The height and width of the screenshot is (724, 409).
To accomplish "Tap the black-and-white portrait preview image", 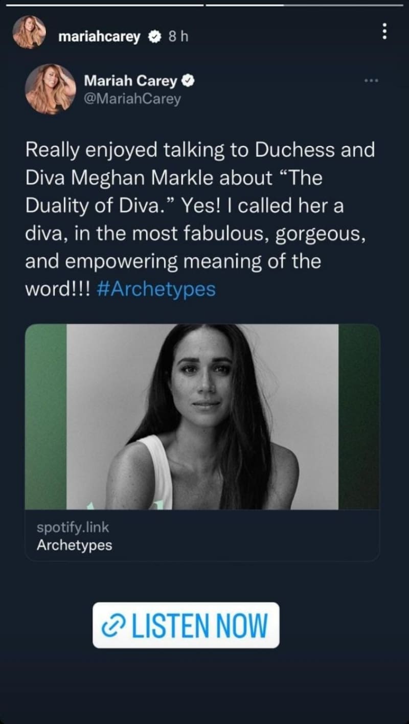I will pos(202,417).
